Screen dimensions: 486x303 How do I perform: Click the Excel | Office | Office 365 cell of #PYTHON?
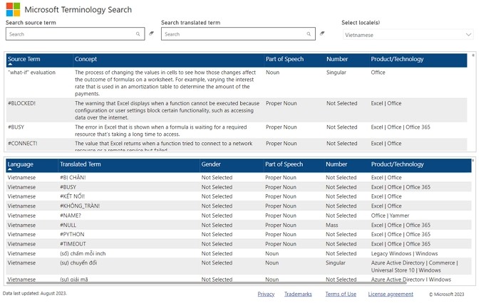tap(400, 235)
